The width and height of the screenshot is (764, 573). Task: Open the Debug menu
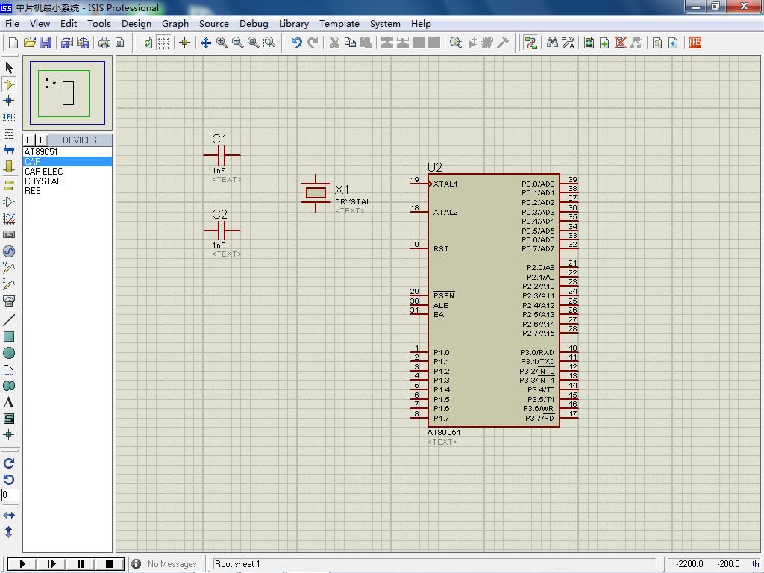click(x=254, y=23)
